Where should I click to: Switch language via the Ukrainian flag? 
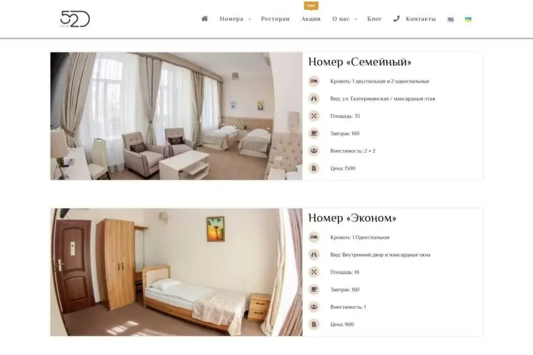pyautogui.click(x=468, y=20)
